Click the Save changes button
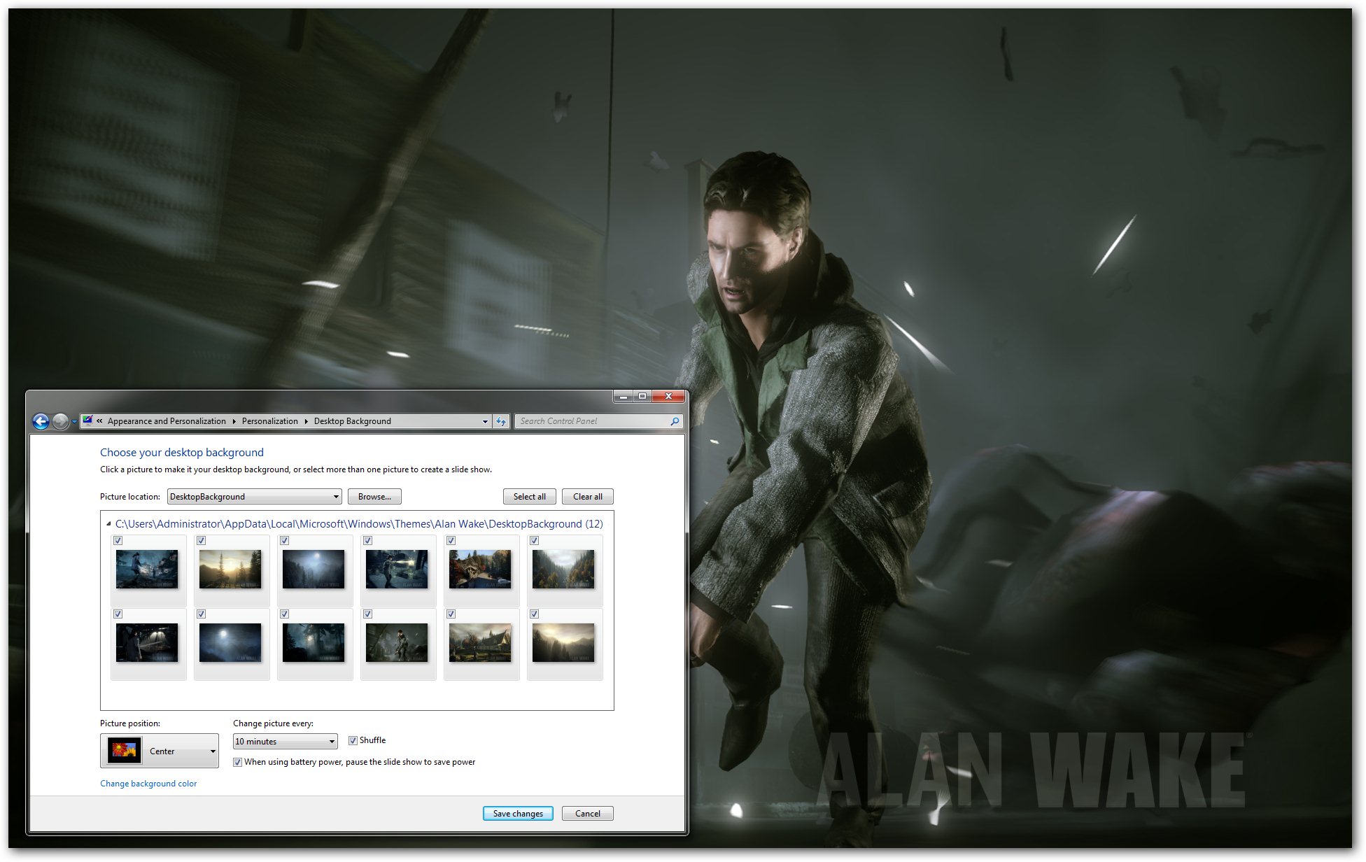Screen dimensions: 1366x862 518,814
